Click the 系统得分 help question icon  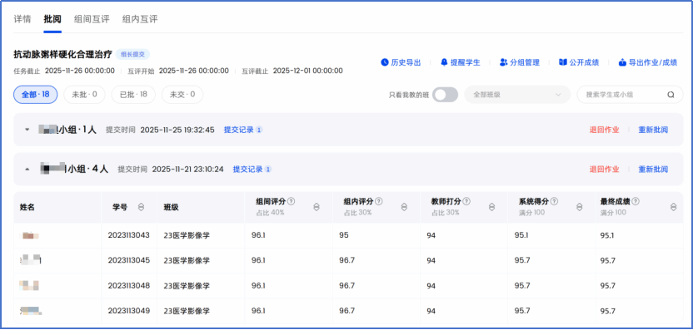554,201
